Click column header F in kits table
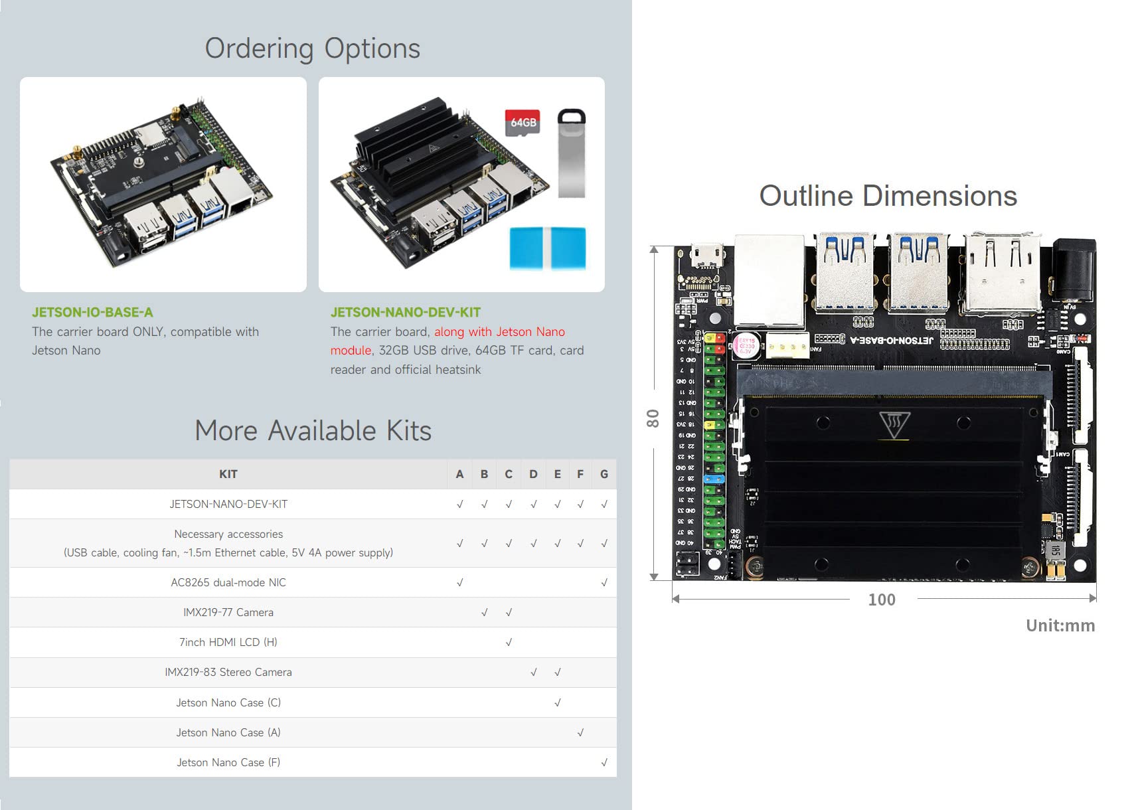This screenshot has height=810, width=1134. coord(580,474)
